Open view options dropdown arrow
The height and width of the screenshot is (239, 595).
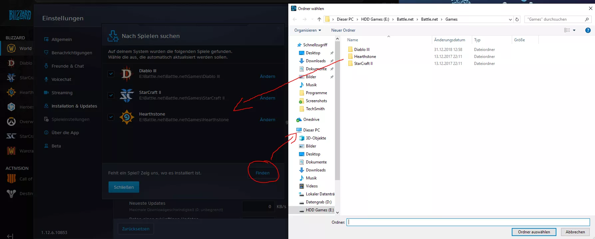point(574,30)
